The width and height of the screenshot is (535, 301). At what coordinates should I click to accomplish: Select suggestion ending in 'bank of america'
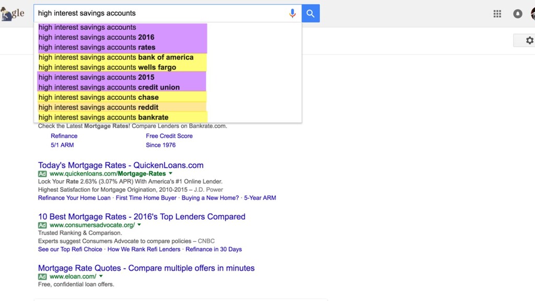coord(168,57)
